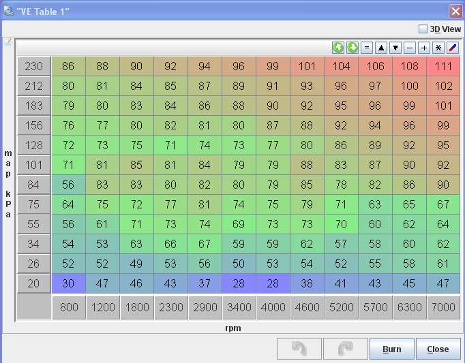
Task: Click the black down-triangle decrease button
Action: (395, 48)
